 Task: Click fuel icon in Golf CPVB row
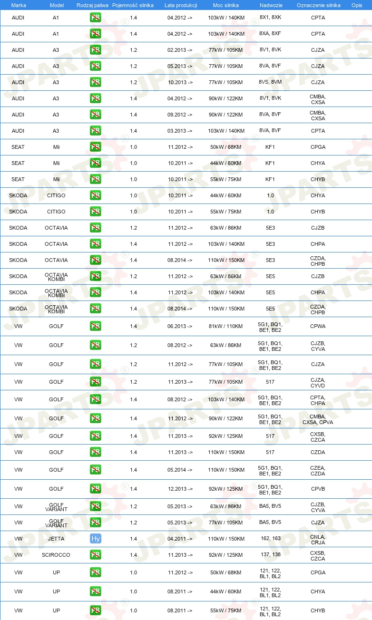coord(95,489)
